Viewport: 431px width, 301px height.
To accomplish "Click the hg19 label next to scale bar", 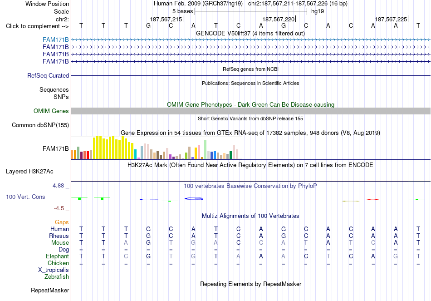I will (318, 11).
